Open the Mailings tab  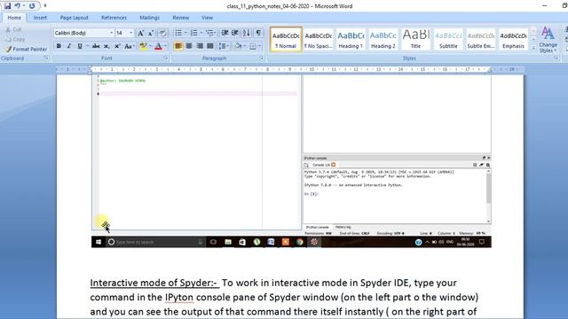pos(149,18)
